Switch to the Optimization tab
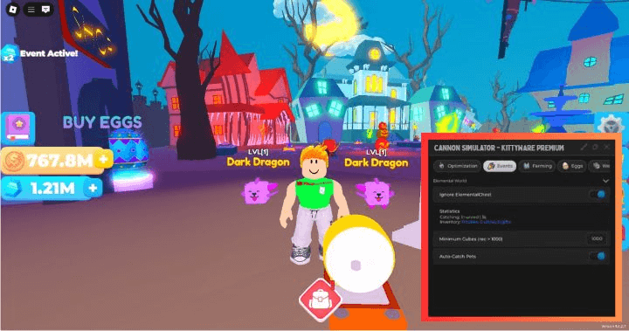 pyautogui.click(x=457, y=166)
